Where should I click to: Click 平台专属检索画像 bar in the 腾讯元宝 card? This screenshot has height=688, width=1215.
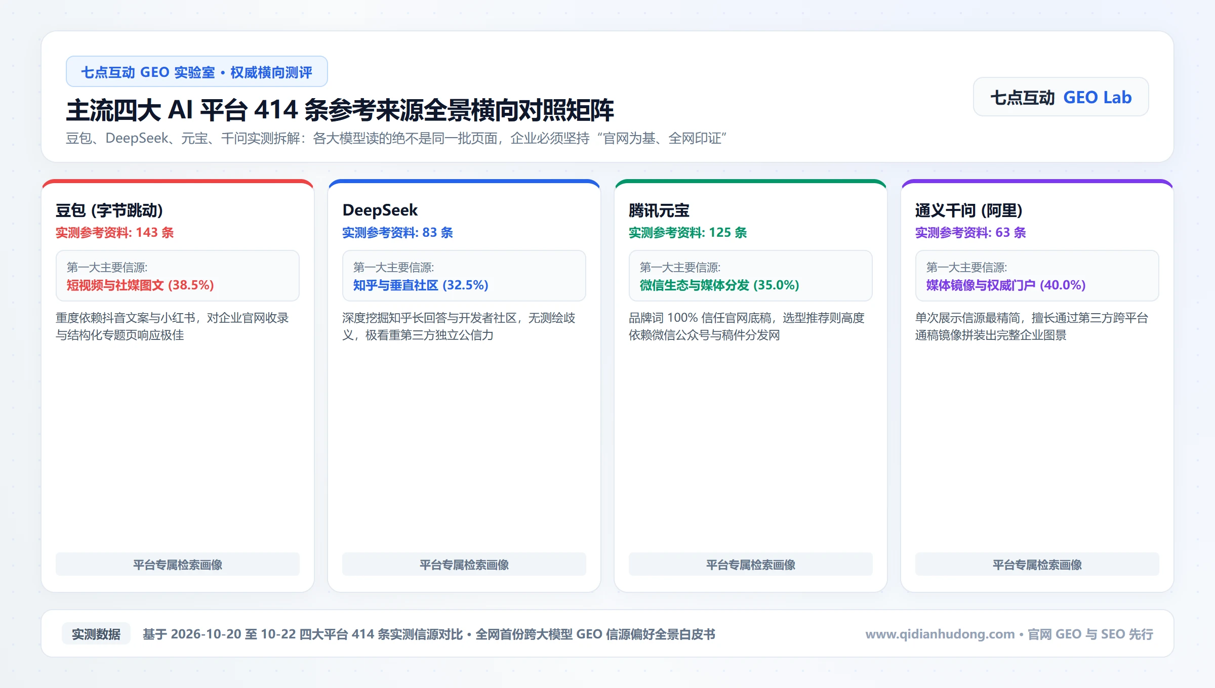(751, 564)
